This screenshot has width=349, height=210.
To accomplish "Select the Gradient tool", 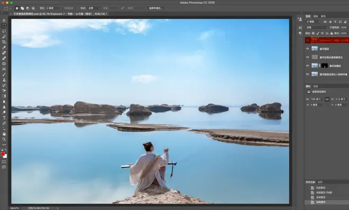I will tap(4, 96).
